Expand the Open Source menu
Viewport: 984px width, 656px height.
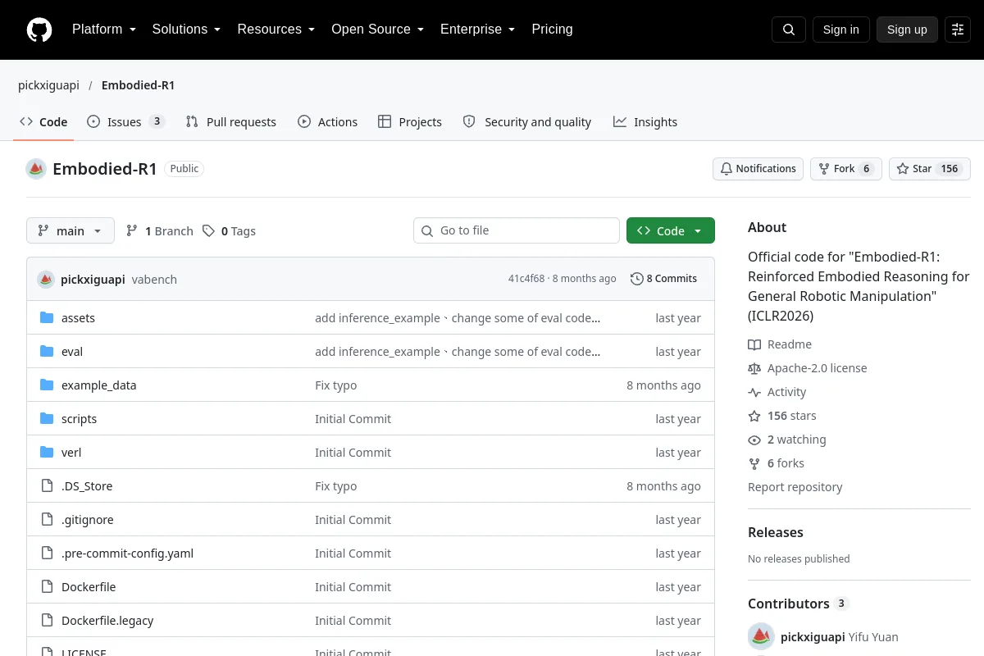tap(377, 30)
